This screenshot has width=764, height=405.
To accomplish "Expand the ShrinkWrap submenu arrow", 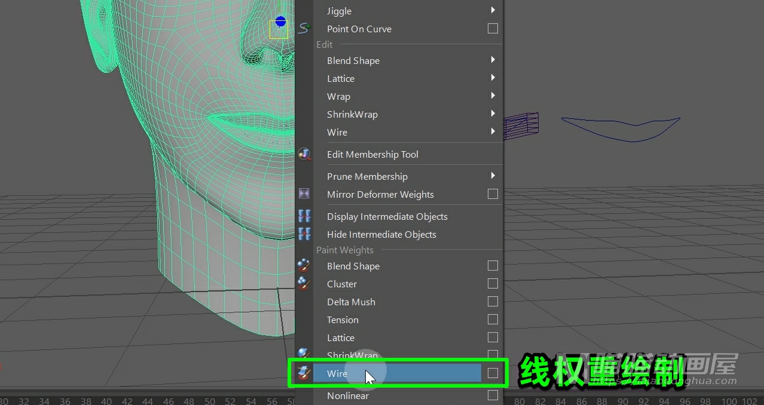I will (493, 113).
